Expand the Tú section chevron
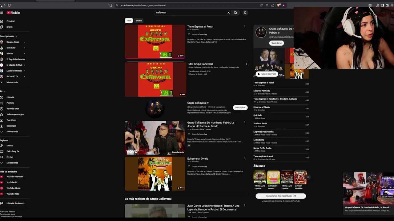Image resolution: width=394 pixels, height=221 pixels. tap(5, 91)
